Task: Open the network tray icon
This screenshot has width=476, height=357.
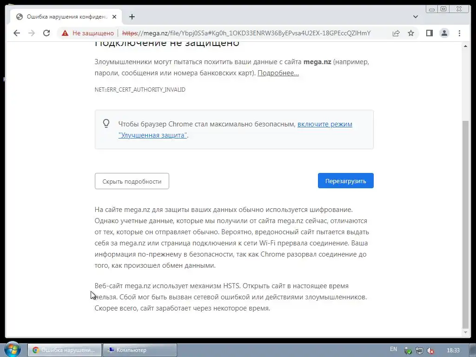Action: pos(419,350)
